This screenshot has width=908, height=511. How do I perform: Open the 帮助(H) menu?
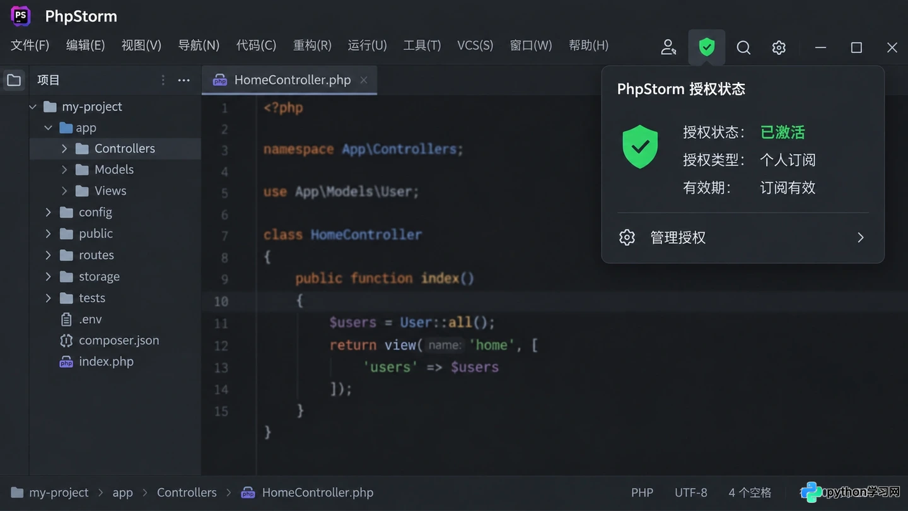588,45
